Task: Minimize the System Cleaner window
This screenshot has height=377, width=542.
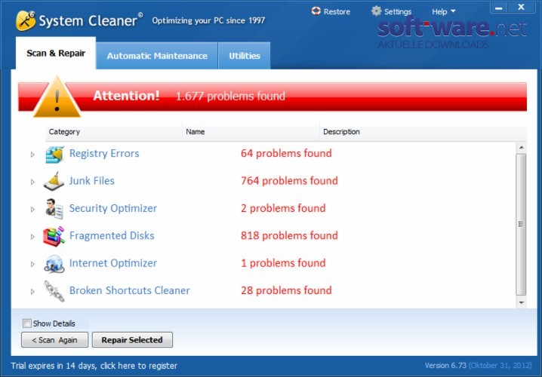Action: pyautogui.click(x=499, y=8)
